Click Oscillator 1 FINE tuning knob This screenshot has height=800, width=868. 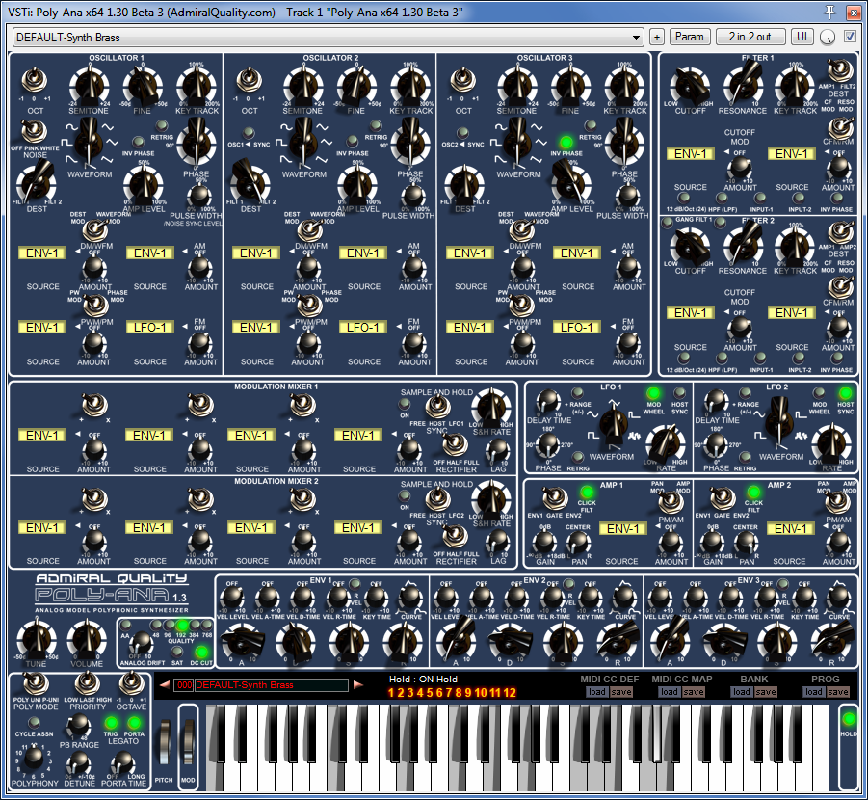tap(143, 87)
